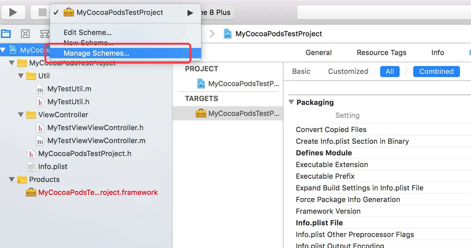The height and width of the screenshot is (248, 471).
Task: Select the Basic settings filter
Action: point(301,72)
